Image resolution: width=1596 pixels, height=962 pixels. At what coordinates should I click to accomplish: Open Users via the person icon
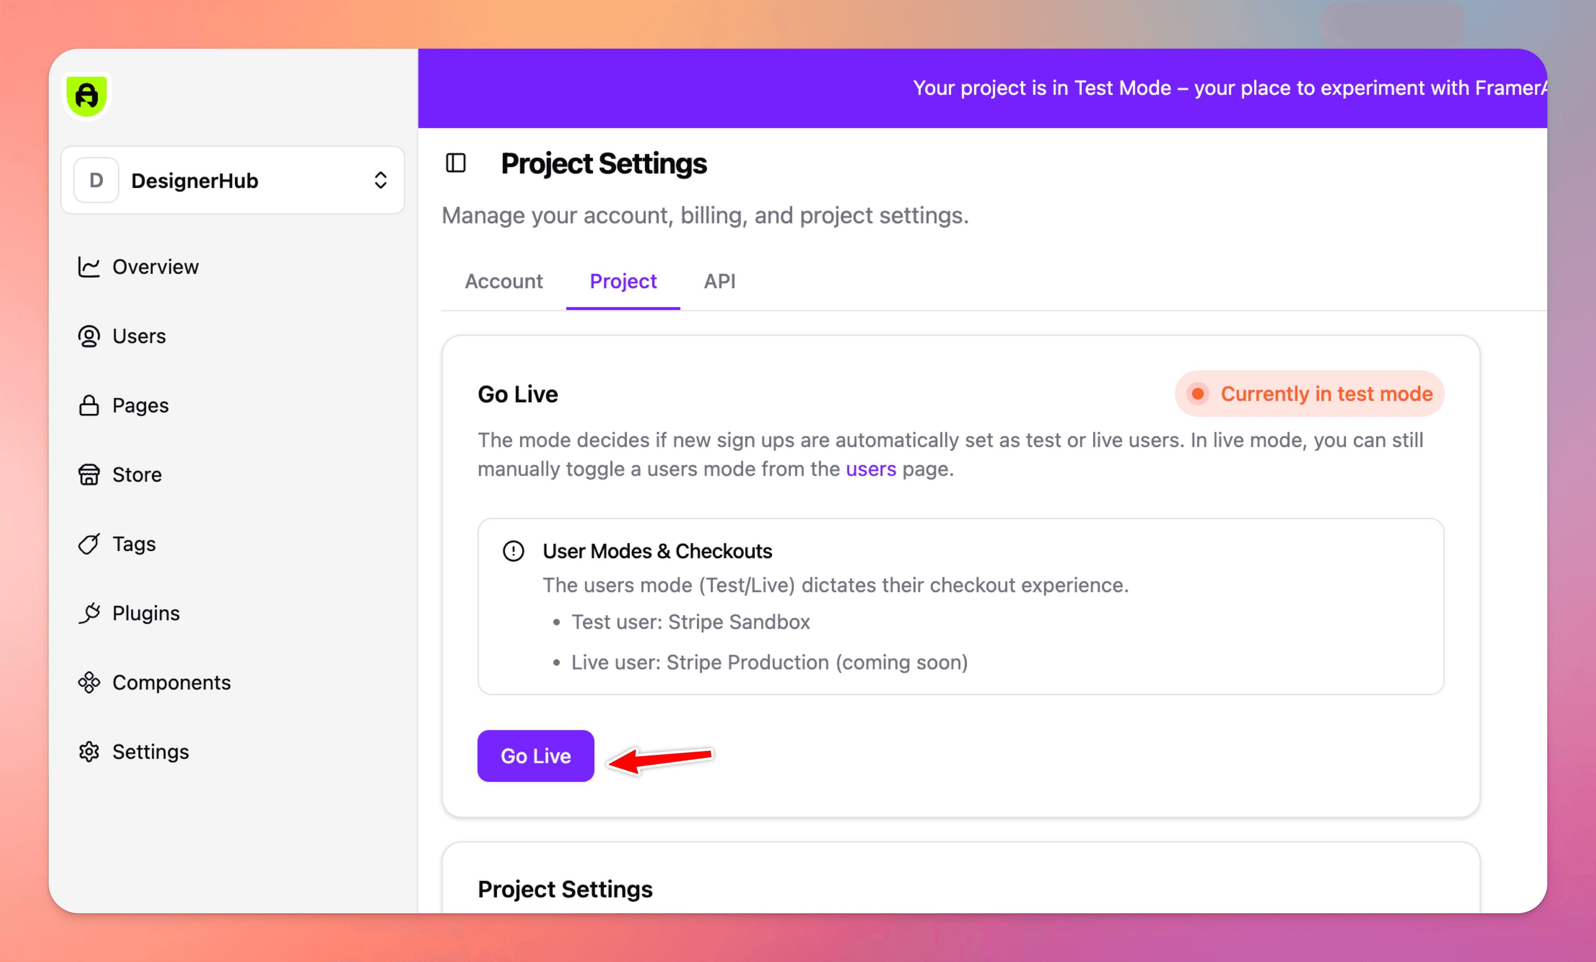[89, 336]
